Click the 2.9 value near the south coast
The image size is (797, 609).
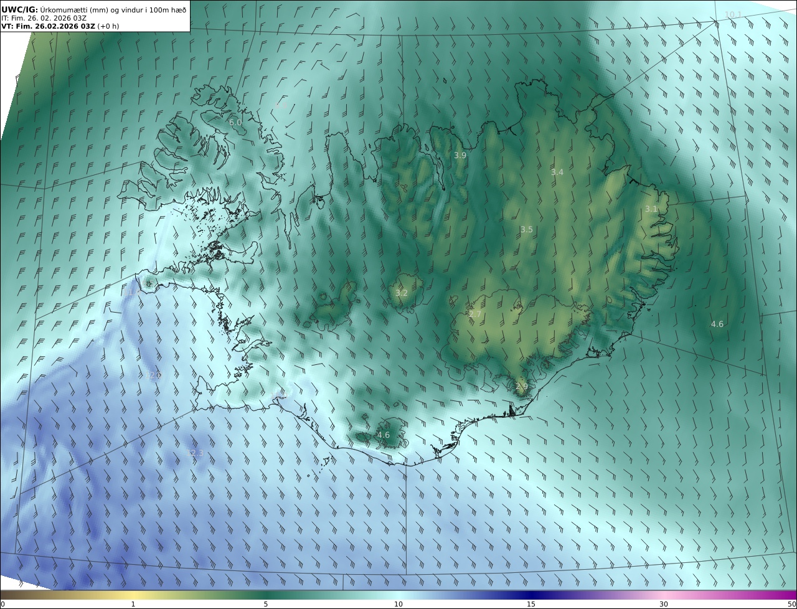[x=522, y=387]
